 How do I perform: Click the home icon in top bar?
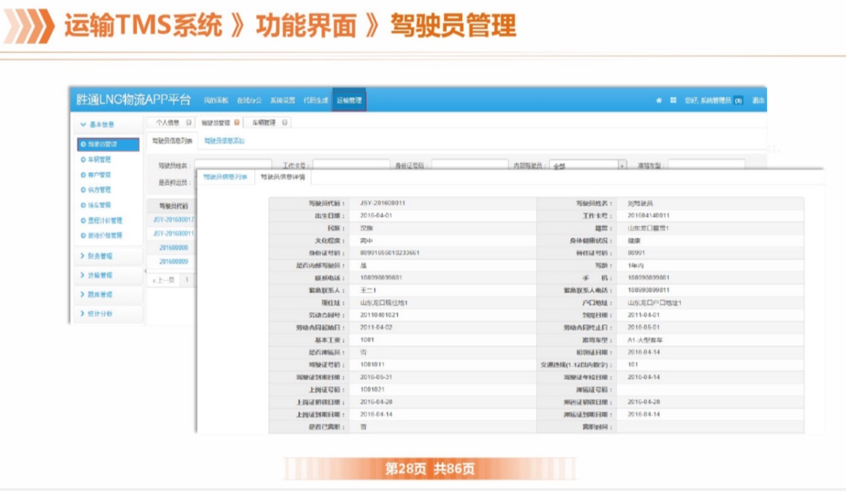[x=659, y=100]
